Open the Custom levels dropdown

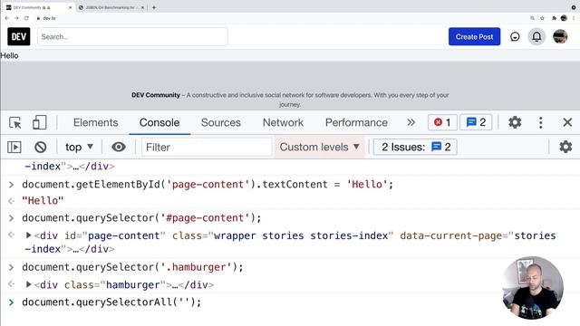pos(320,147)
